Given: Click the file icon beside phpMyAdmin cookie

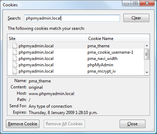Looking at the screenshot, I should tap(15, 65).
